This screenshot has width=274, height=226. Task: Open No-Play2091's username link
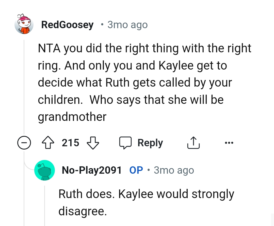tap(92, 170)
